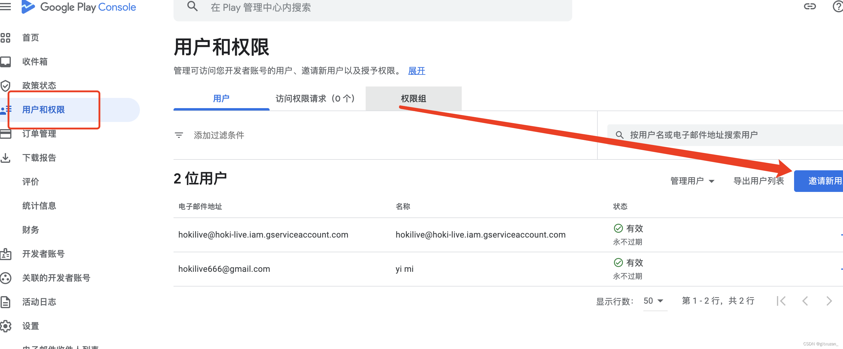Click green check icon for service account row
Viewport: 843px width, 349px height.
(x=618, y=228)
